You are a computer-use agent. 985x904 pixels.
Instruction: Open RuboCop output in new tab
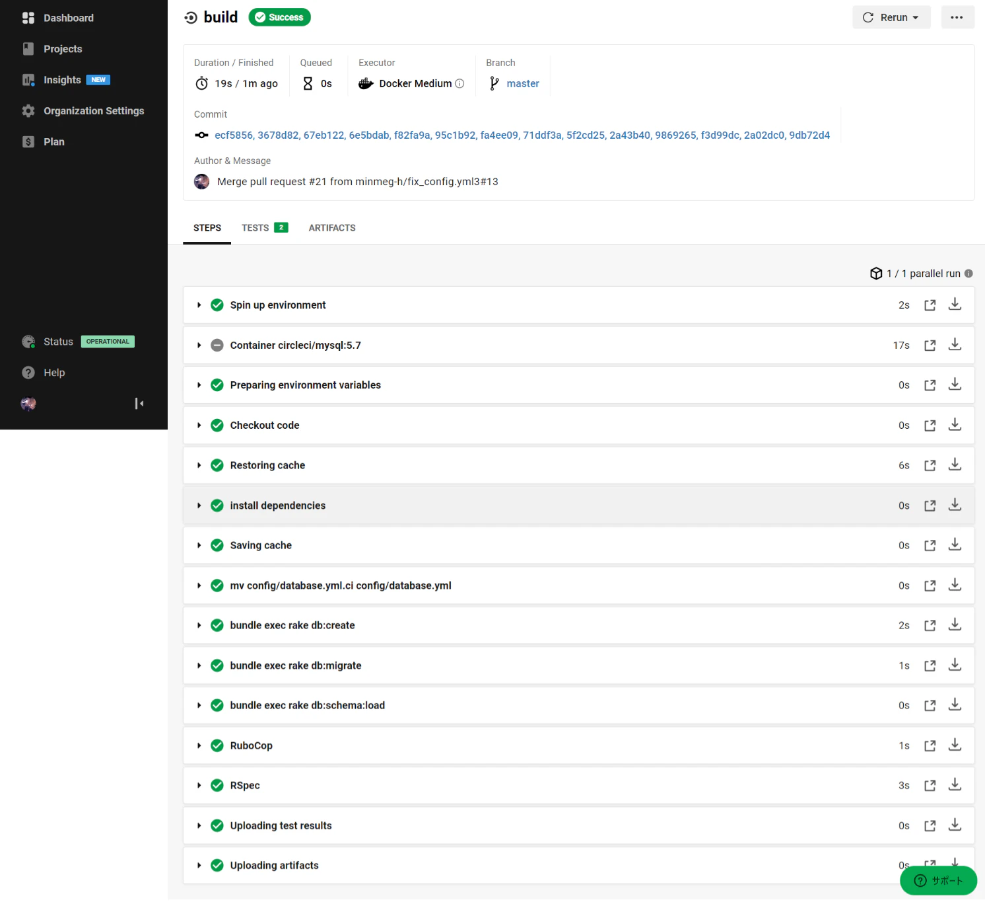(930, 746)
